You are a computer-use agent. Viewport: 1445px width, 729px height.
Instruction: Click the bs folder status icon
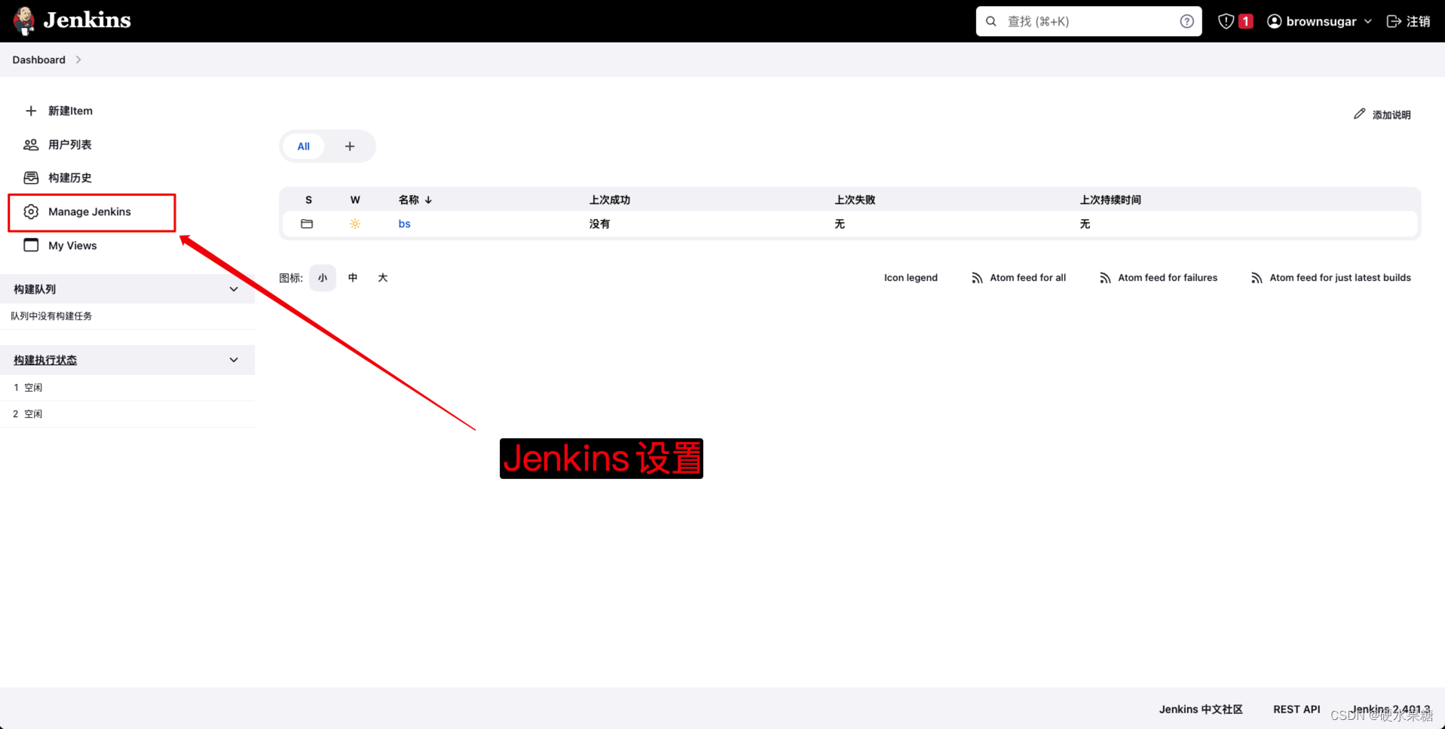coord(307,224)
